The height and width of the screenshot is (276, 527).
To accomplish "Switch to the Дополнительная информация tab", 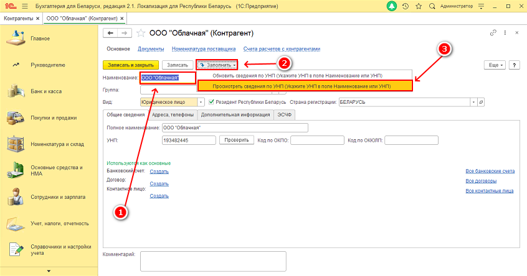I will 235,115.
